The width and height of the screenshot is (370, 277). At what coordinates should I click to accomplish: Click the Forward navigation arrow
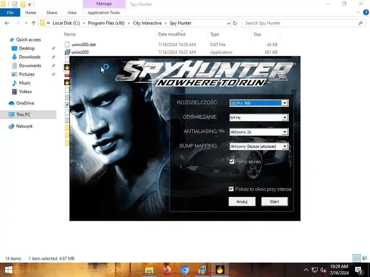pyautogui.click(x=18, y=23)
